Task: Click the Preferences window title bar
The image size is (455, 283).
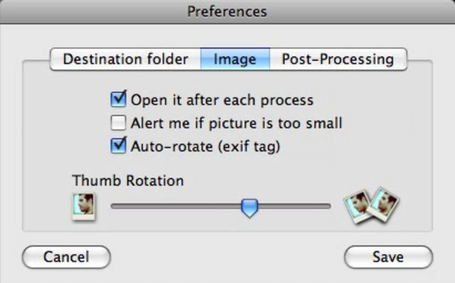Action: click(227, 11)
